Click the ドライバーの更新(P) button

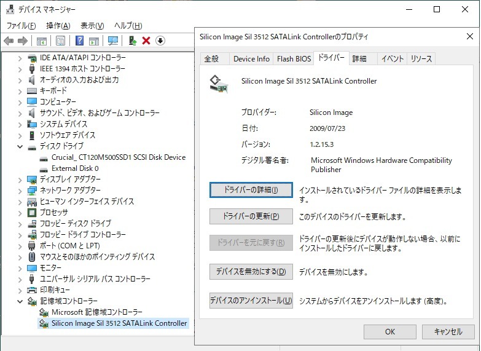tap(251, 216)
